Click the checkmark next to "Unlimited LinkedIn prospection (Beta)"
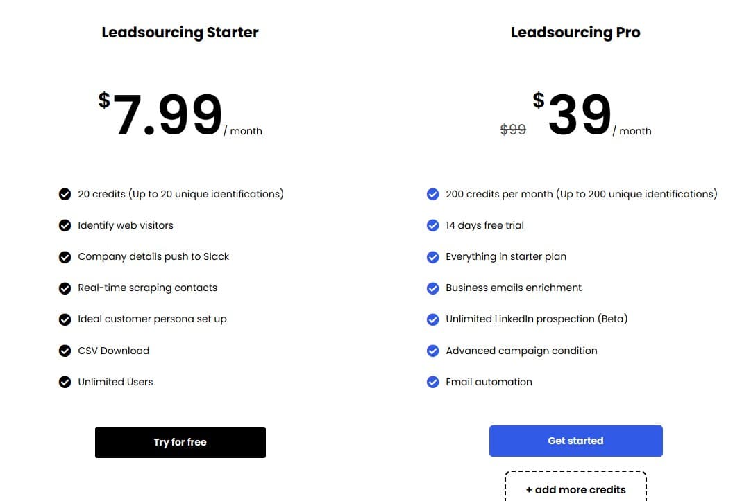Viewport: 742px width, 501px height. [432, 319]
